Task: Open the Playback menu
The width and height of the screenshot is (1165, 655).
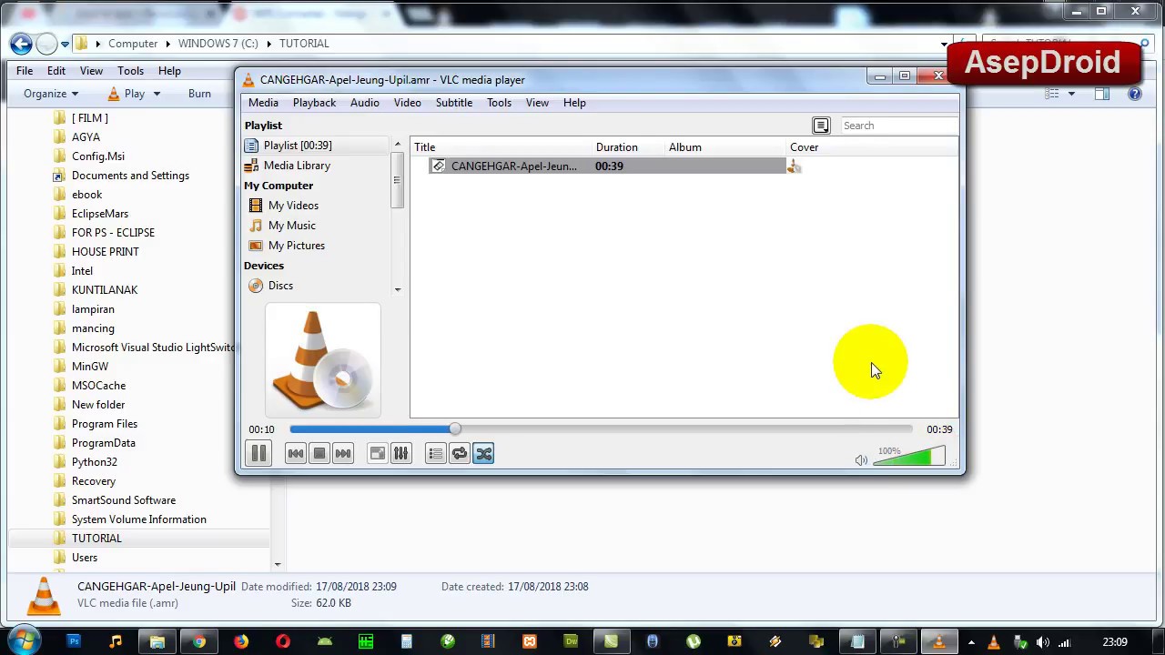Action: click(x=314, y=103)
